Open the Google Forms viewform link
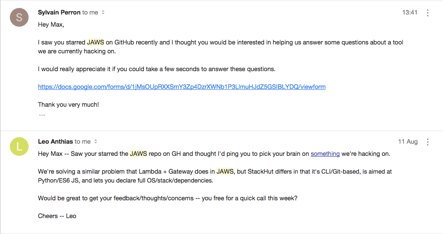443x234 pixels. click(x=181, y=87)
